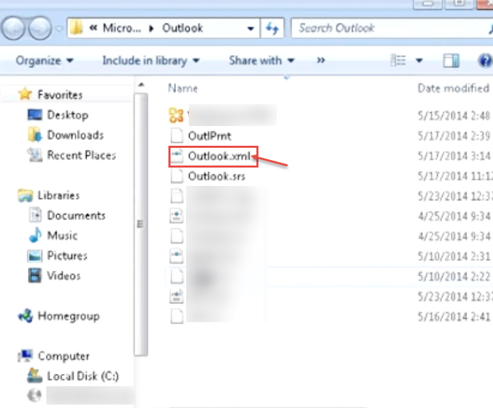Select Libraries in the navigation pane
Viewport: 493px width, 408px height.
click(x=59, y=195)
